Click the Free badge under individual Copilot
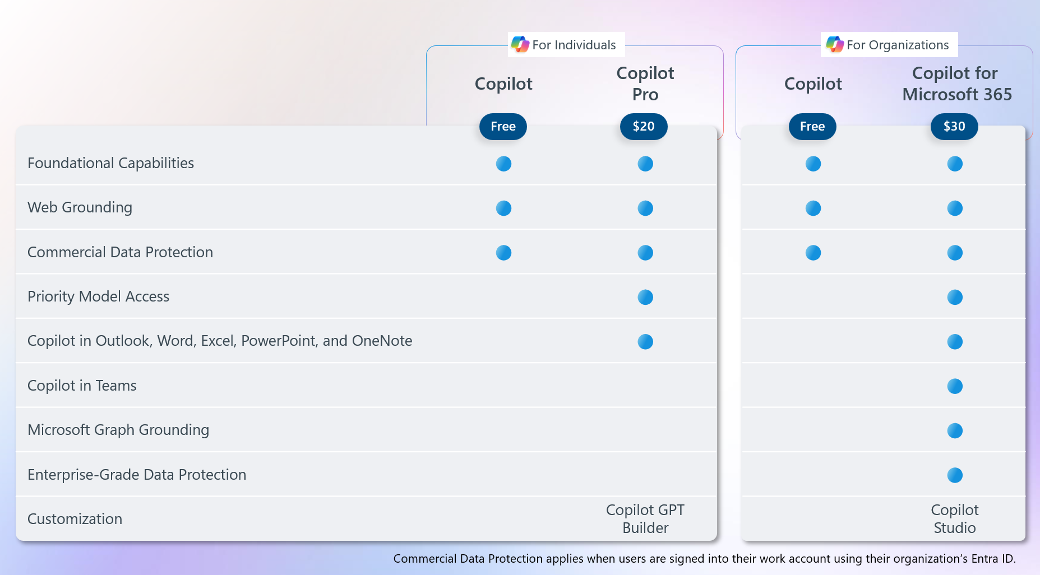This screenshot has height=575, width=1040. tap(503, 127)
